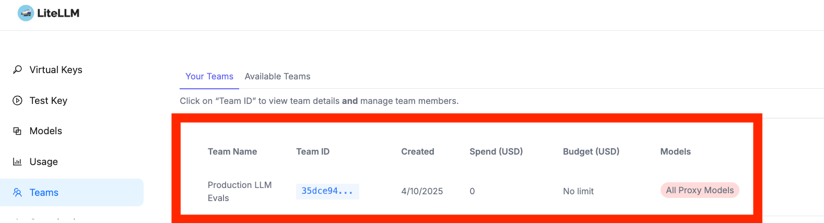Switch to the Available Teams tab
824x223 pixels.
click(277, 77)
